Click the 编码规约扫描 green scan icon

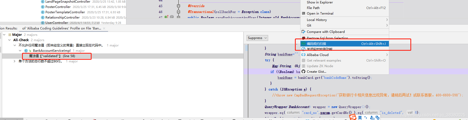303,44
